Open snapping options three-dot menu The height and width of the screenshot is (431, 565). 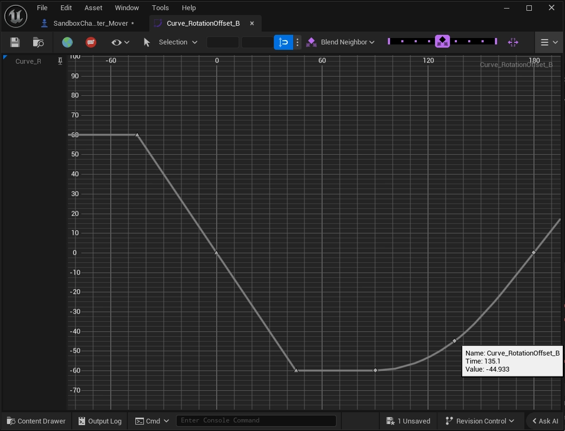pyautogui.click(x=297, y=42)
